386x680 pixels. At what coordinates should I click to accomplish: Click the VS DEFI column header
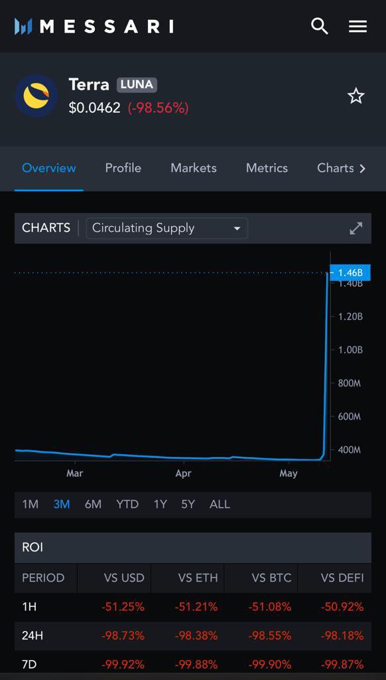(342, 578)
